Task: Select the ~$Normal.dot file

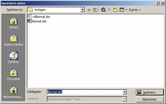Action: point(39,17)
